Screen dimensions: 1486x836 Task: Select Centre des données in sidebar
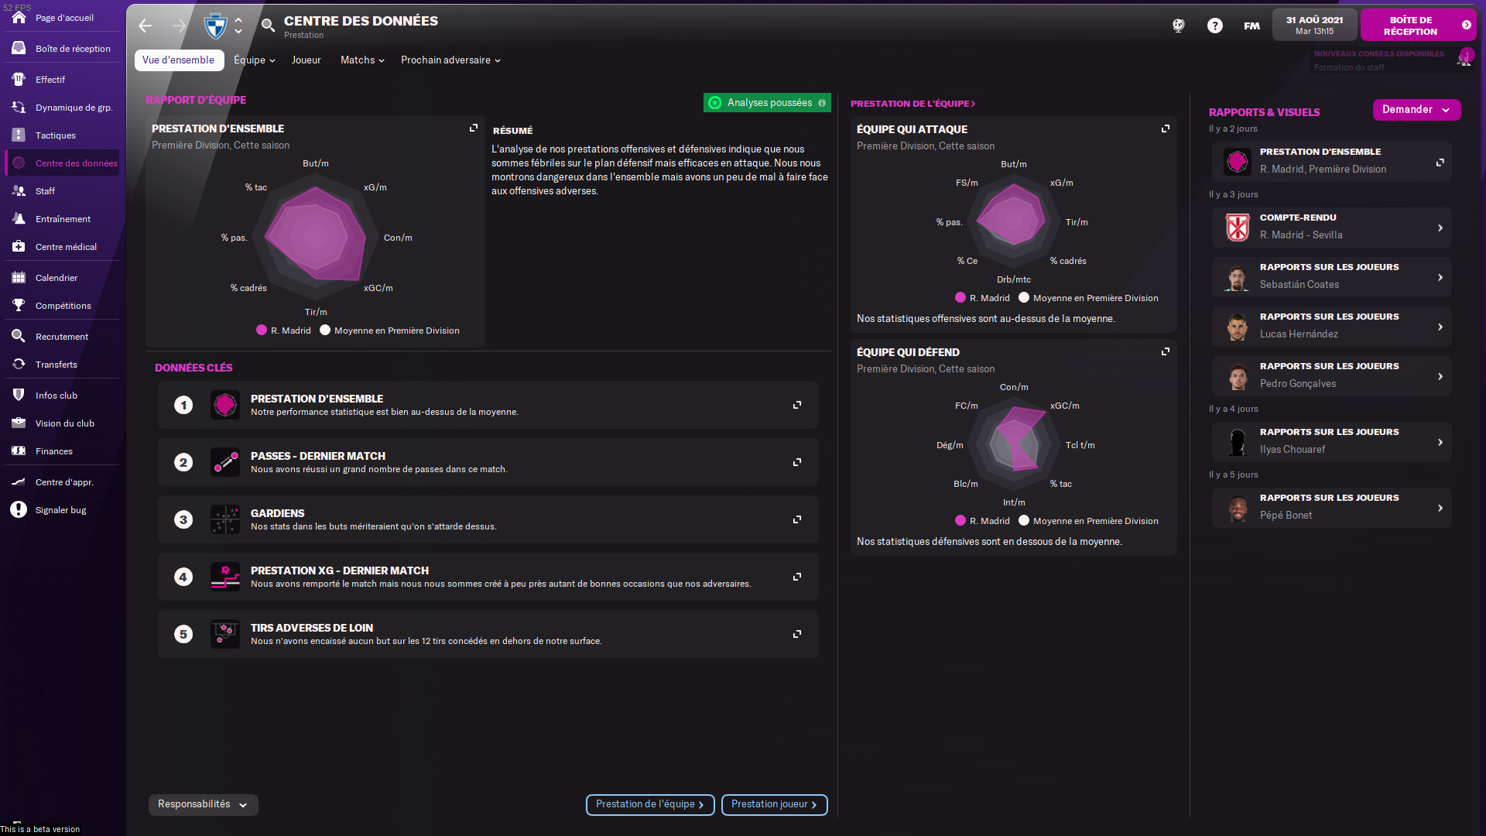pos(63,163)
